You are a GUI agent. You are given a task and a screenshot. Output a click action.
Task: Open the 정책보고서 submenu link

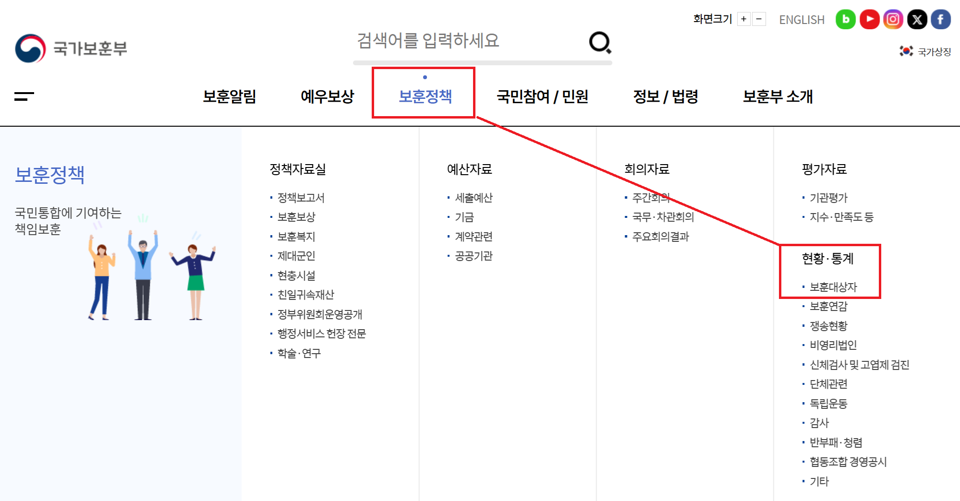301,198
